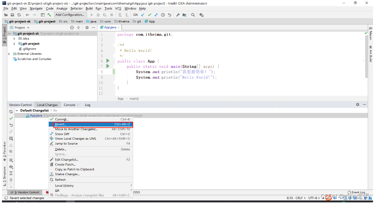Image resolution: width=374 pixels, height=203 pixels.
Task: Toggle the 1: Project side tool window
Action: [5, 35]
